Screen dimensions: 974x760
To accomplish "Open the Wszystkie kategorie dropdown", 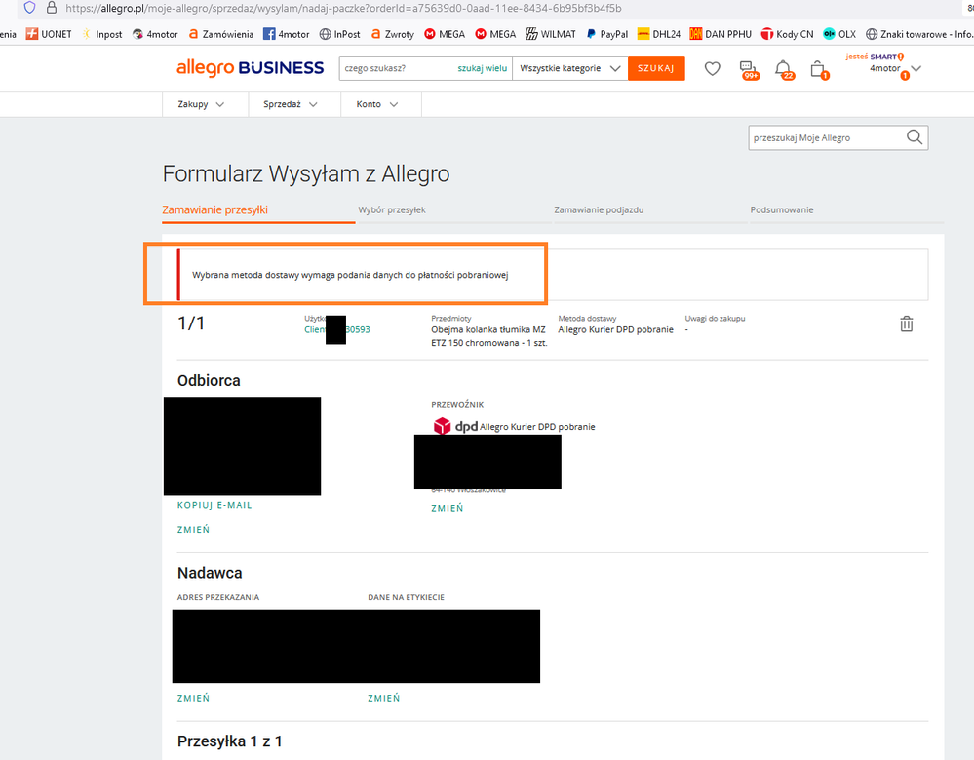I will (x=570, y=69).
